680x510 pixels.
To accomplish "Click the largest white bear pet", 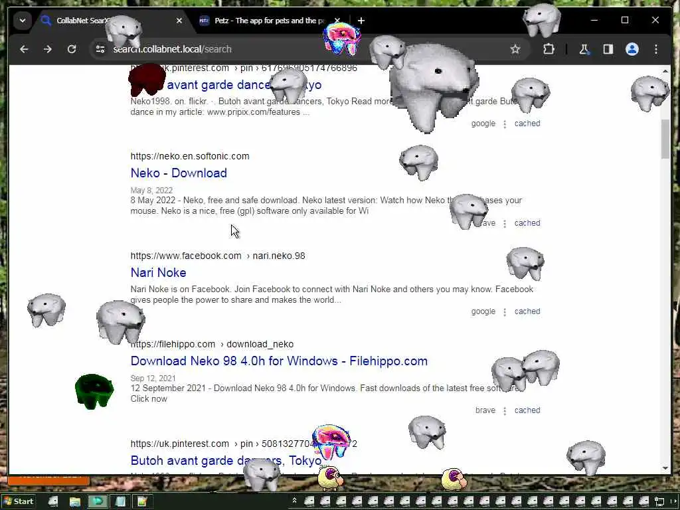I will pyautogui.click(x=433, y=88).
